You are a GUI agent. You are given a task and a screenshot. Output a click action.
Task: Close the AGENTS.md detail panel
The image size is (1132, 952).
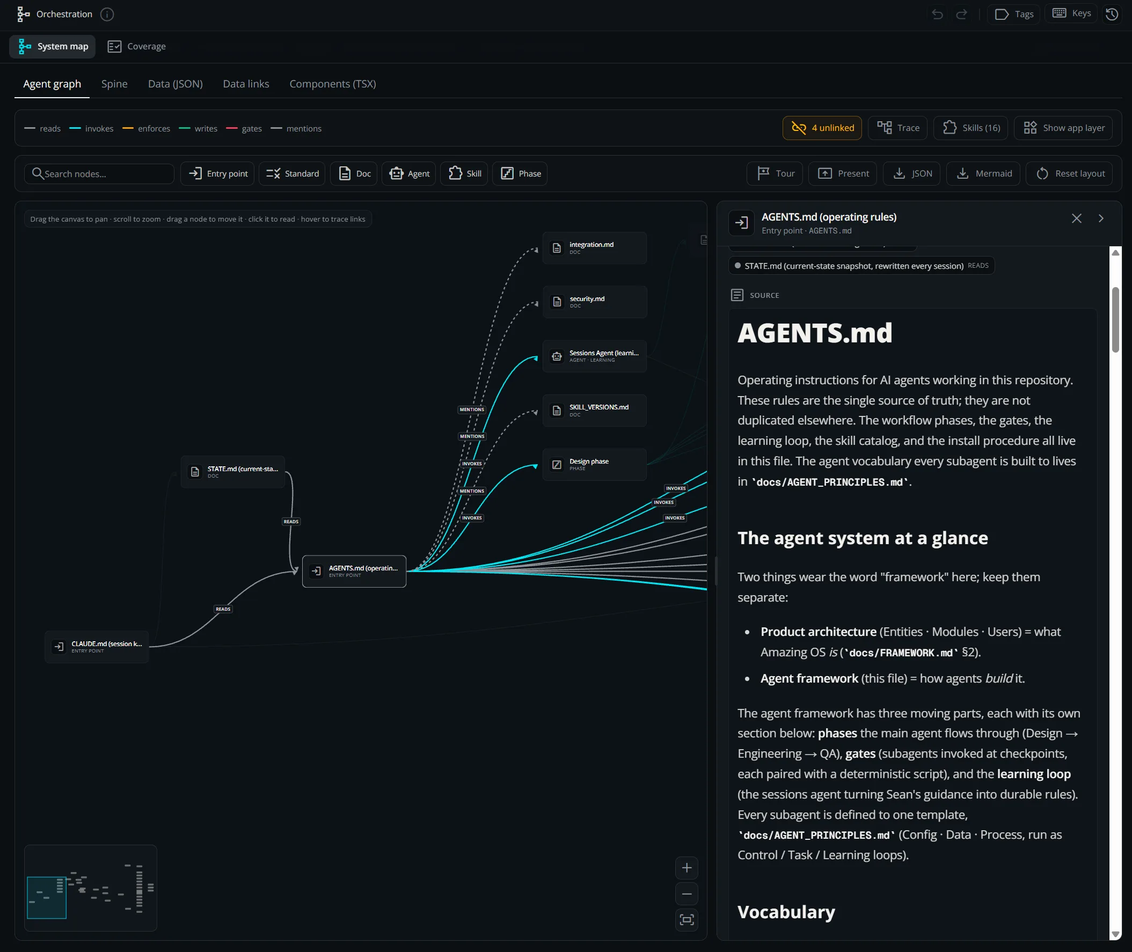pyautogui.click(x=1076, y=218)
